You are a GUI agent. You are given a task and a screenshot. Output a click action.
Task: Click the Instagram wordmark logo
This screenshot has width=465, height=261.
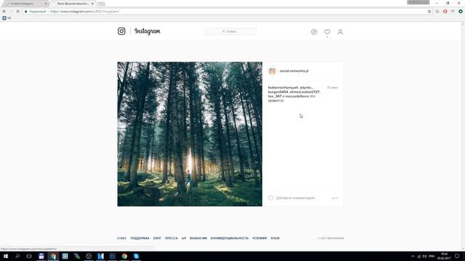coord(147,31)
